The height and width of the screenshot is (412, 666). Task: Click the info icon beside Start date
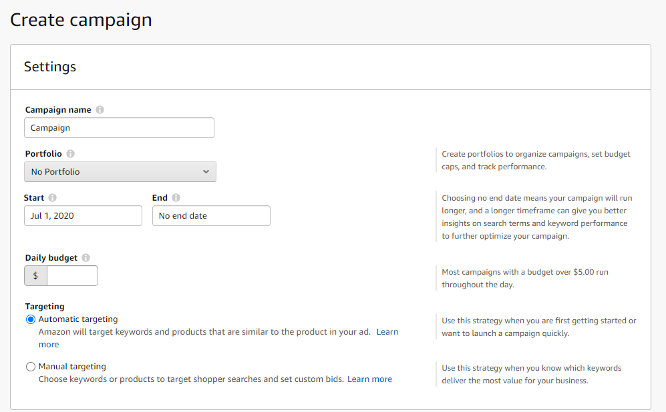tap(52, 198)
